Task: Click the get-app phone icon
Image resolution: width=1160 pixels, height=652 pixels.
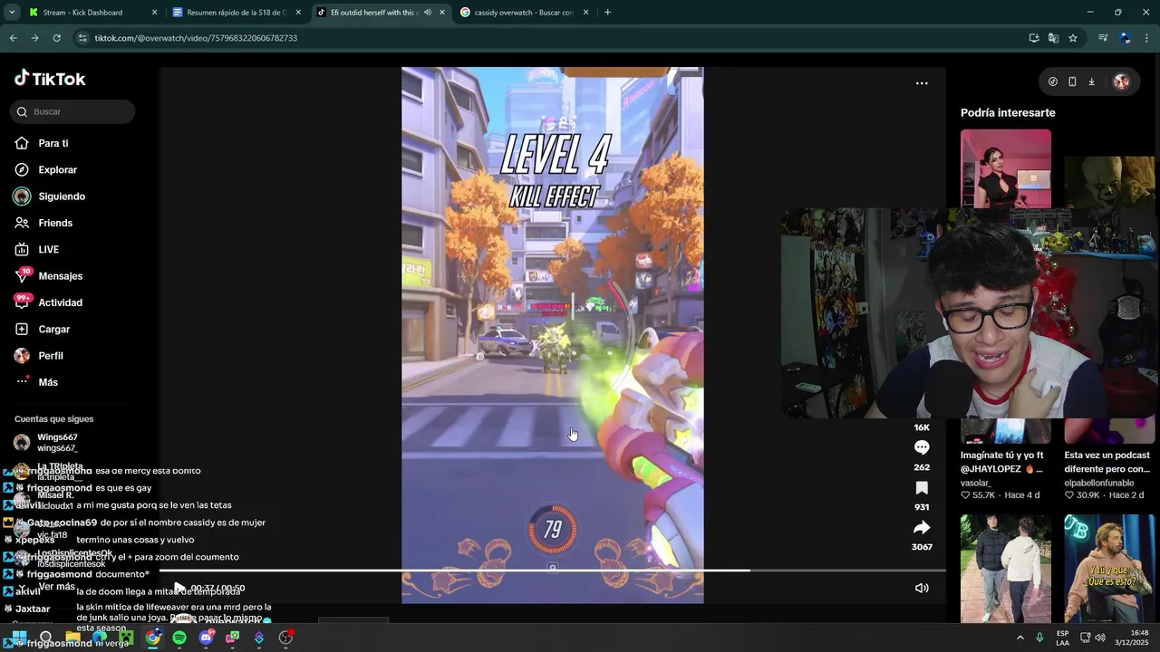Action: 1072,81
